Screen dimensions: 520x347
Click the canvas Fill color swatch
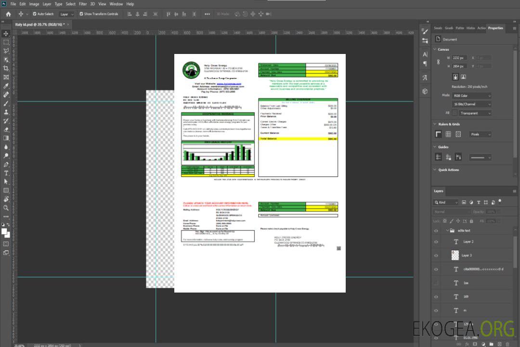click(x=455, y=113)
